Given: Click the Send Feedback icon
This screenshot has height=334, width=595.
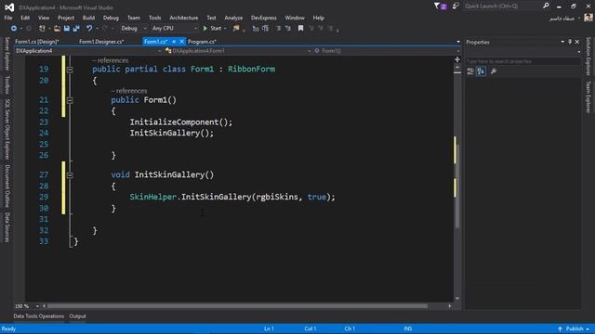Looking at the screenshot, I should [x=456, y=6].
